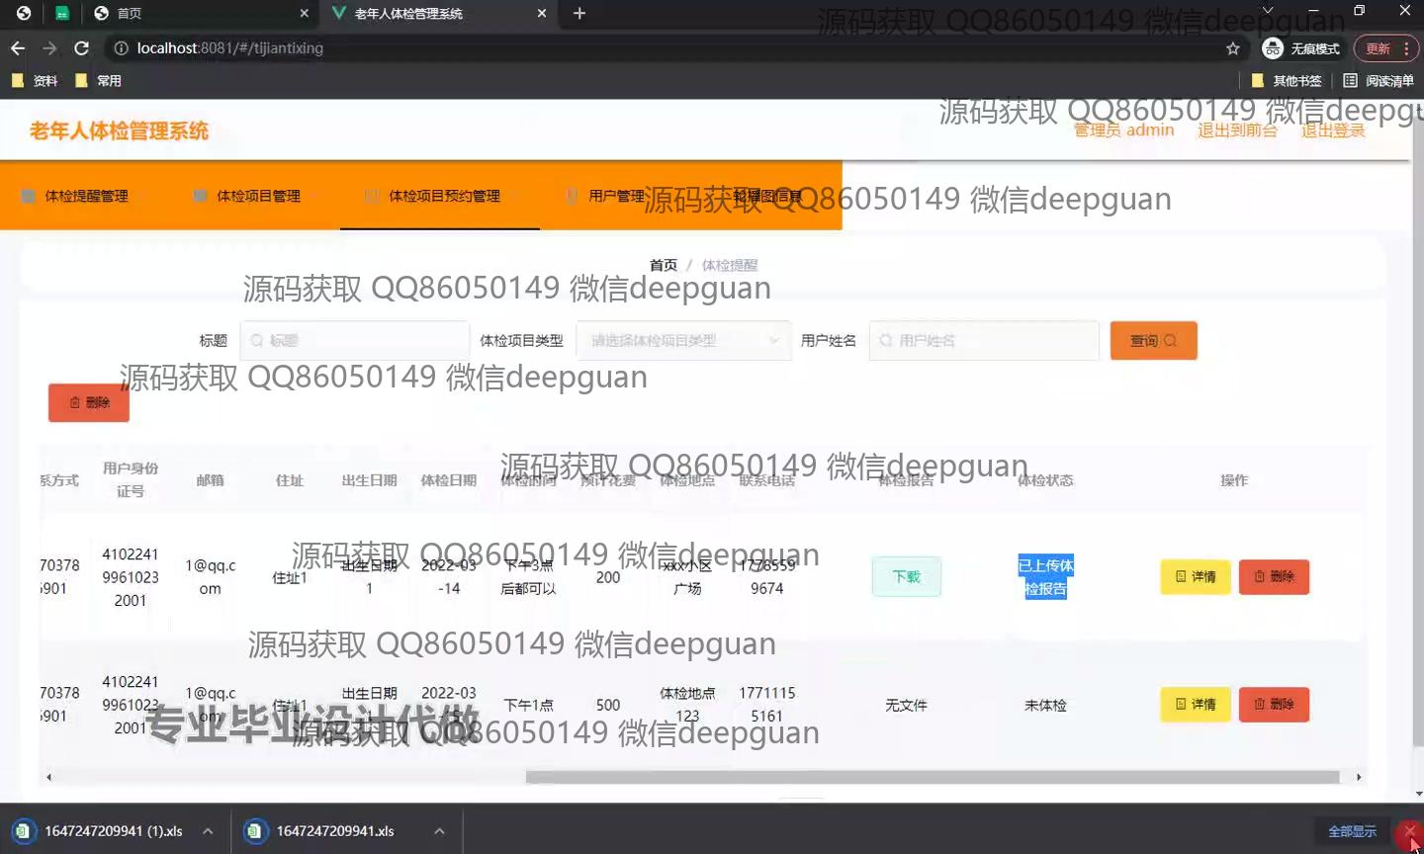1424x854 pixels.
Task: Reload the page with refresh icon
Action: (82, 48)
